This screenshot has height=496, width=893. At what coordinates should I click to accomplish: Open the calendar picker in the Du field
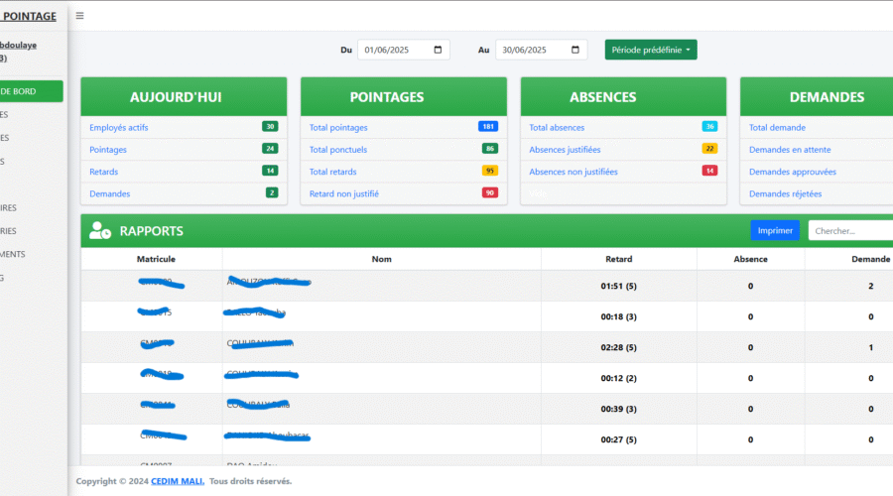point(438,50)
